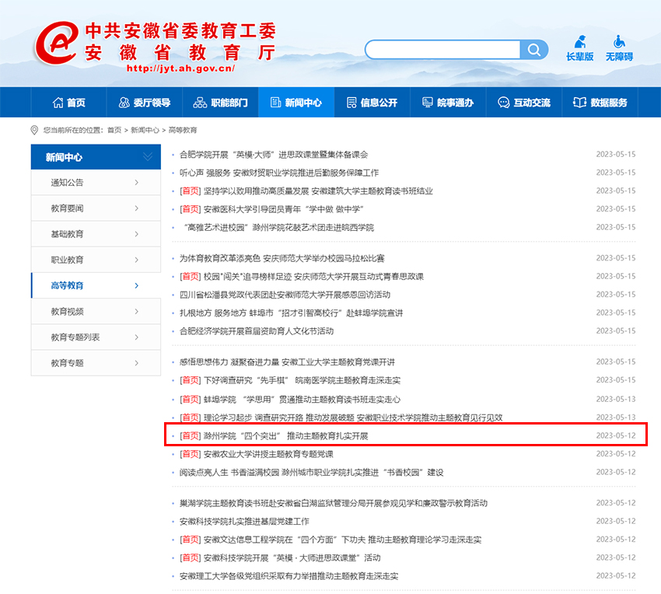Open article 合肥经济学院开展首届资助育人文化节
The height and width of the screenshot is (594, 661).
tap(257, 331)
